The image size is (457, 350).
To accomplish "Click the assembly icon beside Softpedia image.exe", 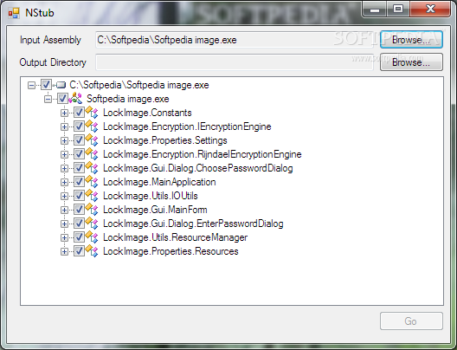I will pos(76,98).
